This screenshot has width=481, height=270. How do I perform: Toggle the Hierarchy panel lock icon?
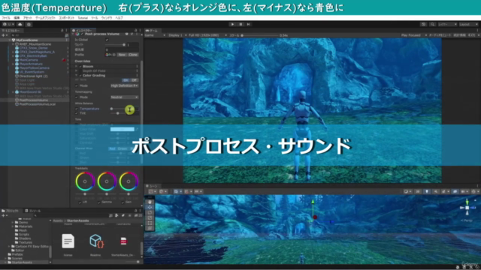(x=62, y=30)
